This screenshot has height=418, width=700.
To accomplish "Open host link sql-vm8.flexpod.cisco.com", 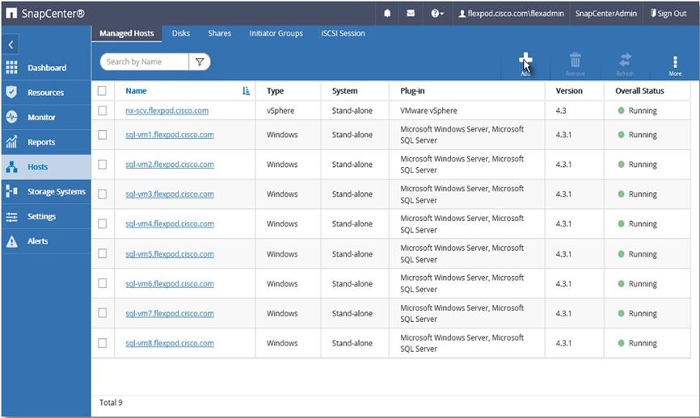I will point(170,343).
